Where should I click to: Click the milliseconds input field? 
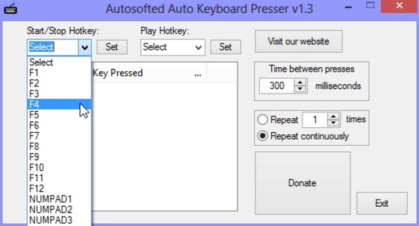pyautogui.click(x=277, y=86)
